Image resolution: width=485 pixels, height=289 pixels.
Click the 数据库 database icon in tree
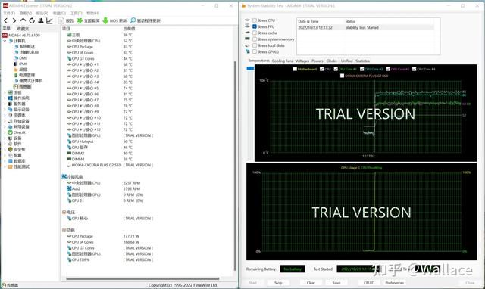tap(10, 161)
